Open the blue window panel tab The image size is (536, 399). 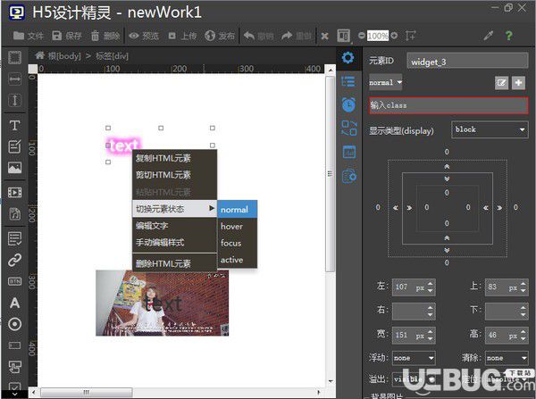[348, 152]
